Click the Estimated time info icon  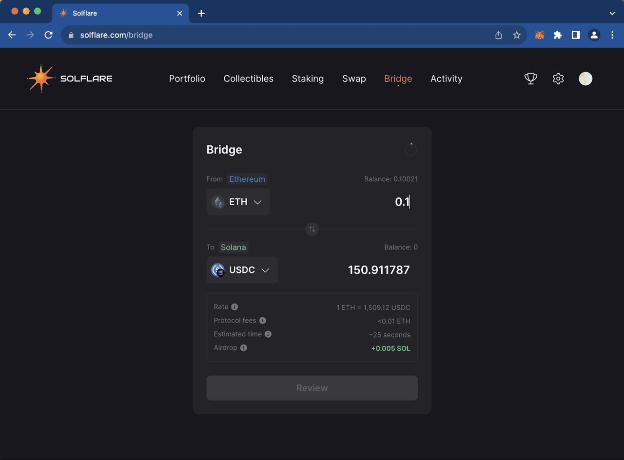tap(267, 334)
